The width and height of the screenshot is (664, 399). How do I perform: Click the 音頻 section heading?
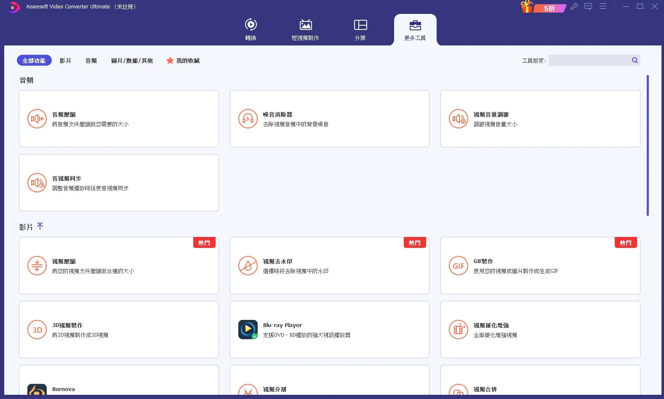pyautogui.click(x=27, y=80)
